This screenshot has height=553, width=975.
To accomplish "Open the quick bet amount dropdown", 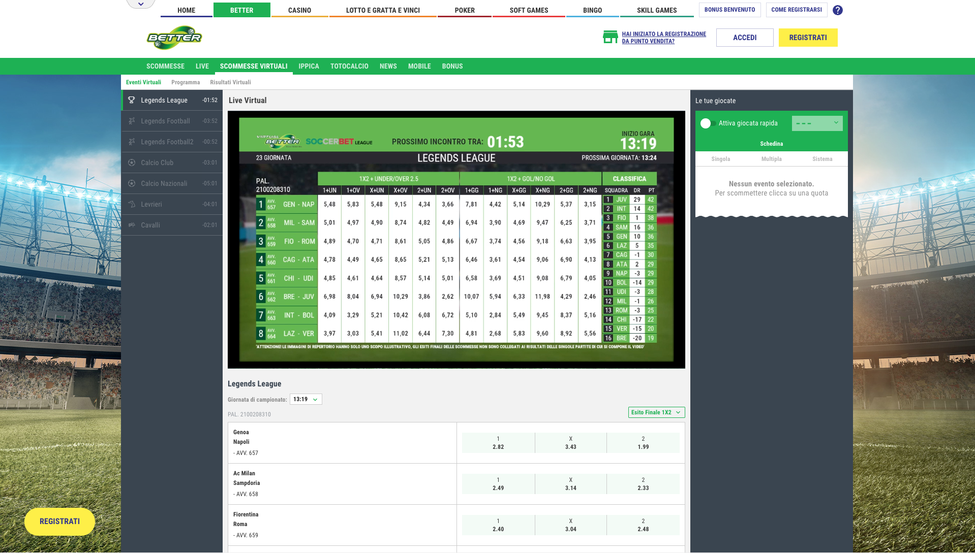I will [x=817, y=123].
